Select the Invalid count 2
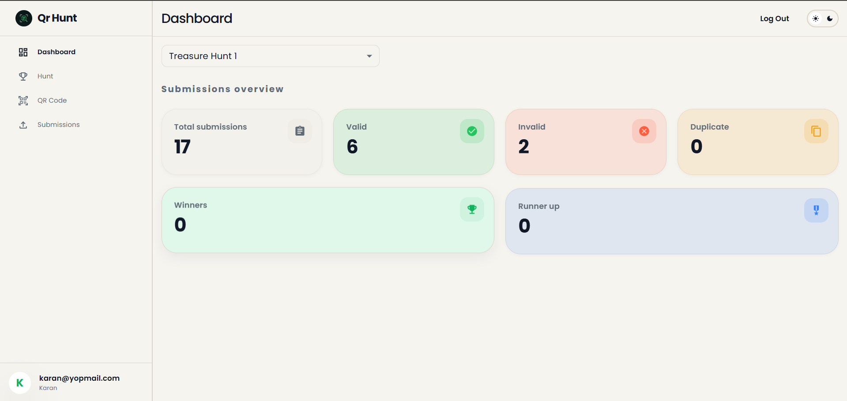This screenshot has width=847, height=401. point(523,146)
